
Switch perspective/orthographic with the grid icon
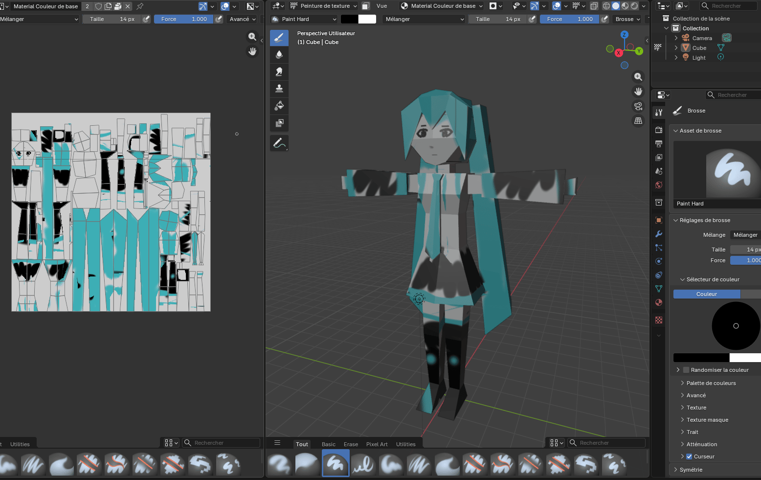(x=638, y=121)
